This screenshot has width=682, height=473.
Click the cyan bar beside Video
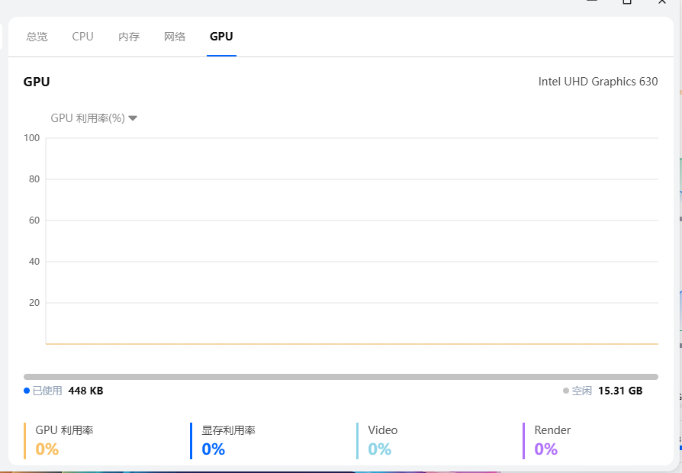click(358, 440)
